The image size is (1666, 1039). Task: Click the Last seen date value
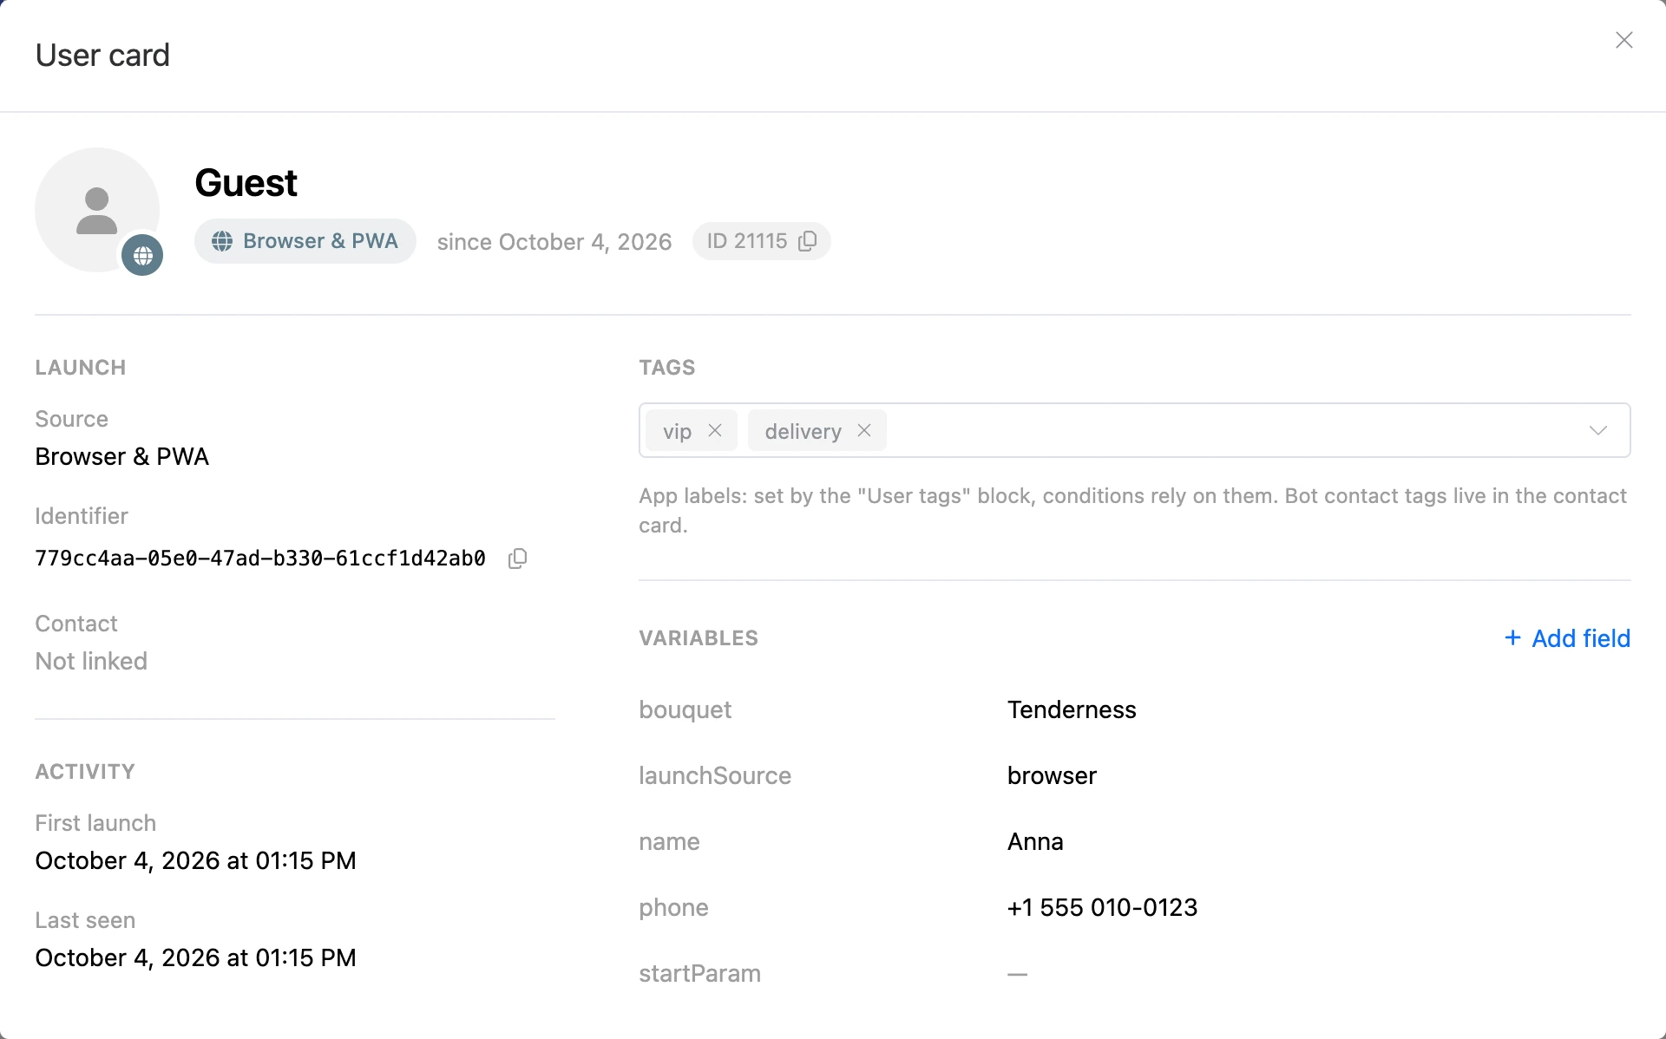(x=196, y=957)
